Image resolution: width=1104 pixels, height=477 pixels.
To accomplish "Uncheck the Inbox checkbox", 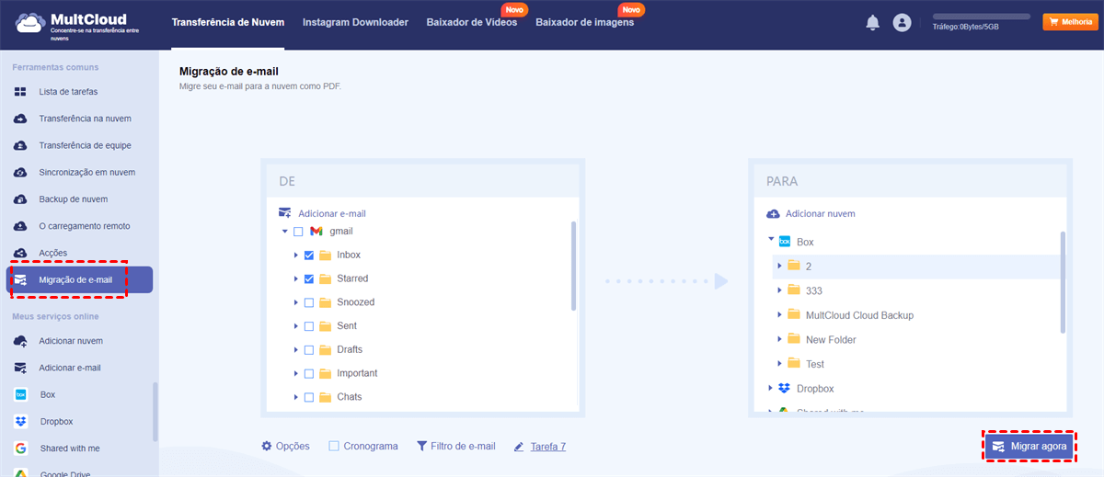I will 309,255.
